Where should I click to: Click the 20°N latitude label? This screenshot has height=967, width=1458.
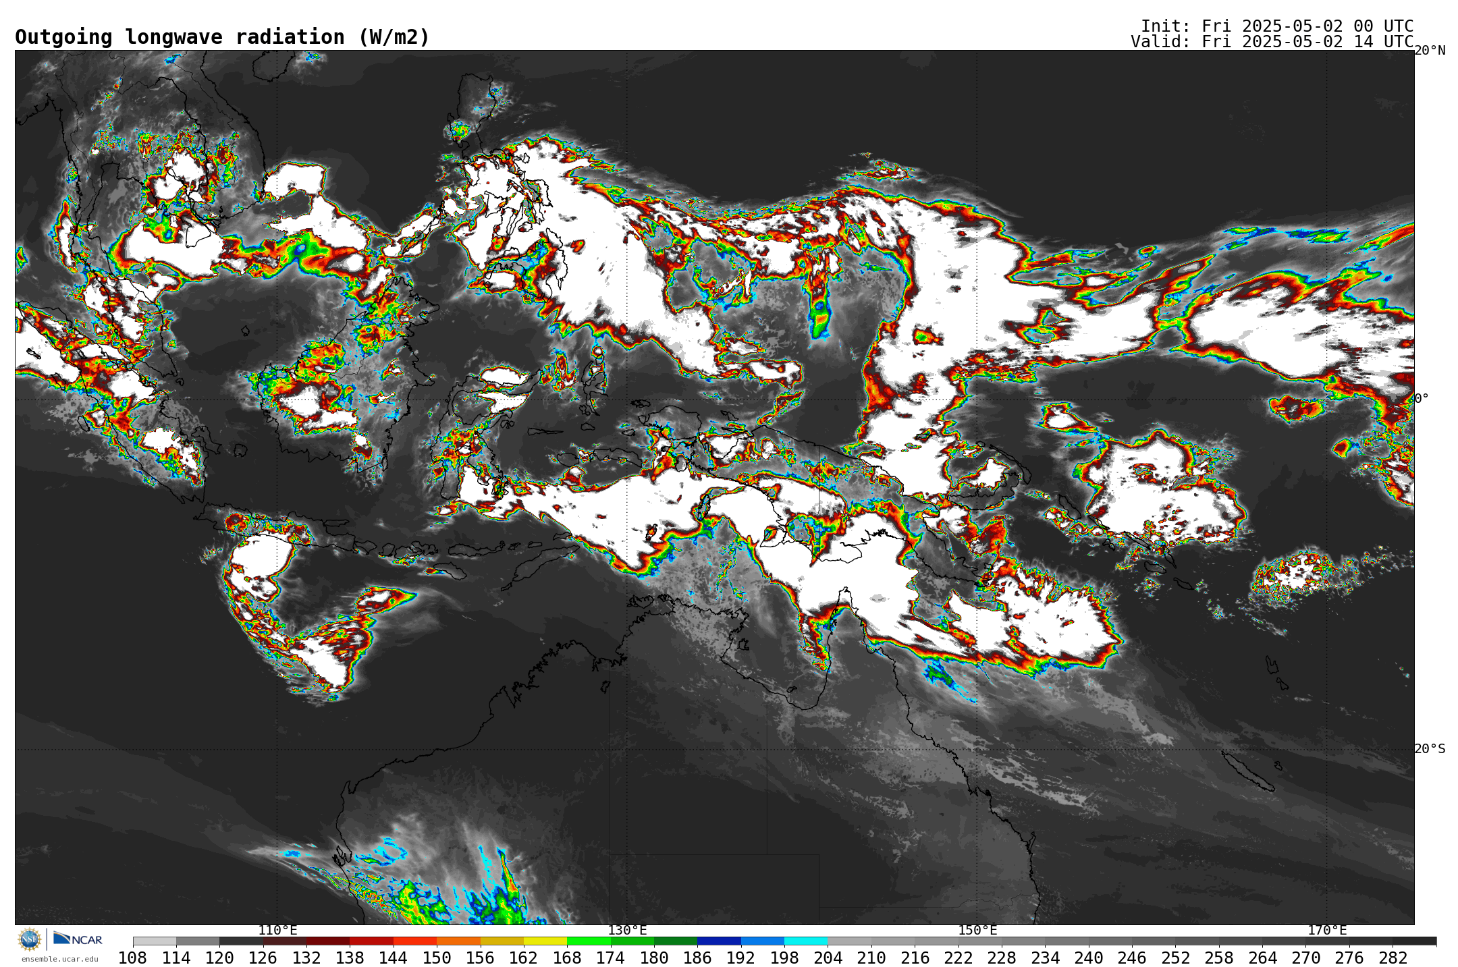[1430, 51]
